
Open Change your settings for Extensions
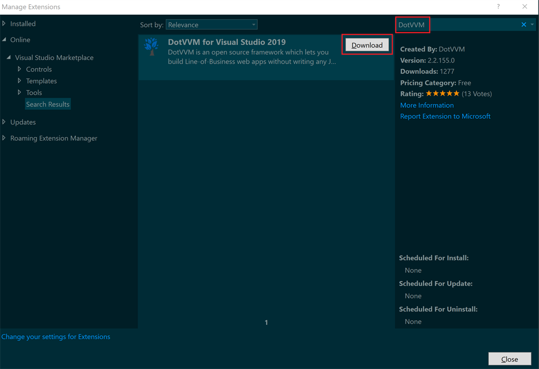pyautogui.click(x=56, y=336)
